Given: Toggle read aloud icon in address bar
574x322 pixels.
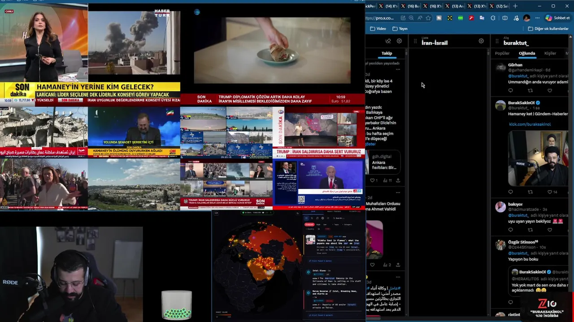Looking at the screenshot, I should click(x=420, y=18).
